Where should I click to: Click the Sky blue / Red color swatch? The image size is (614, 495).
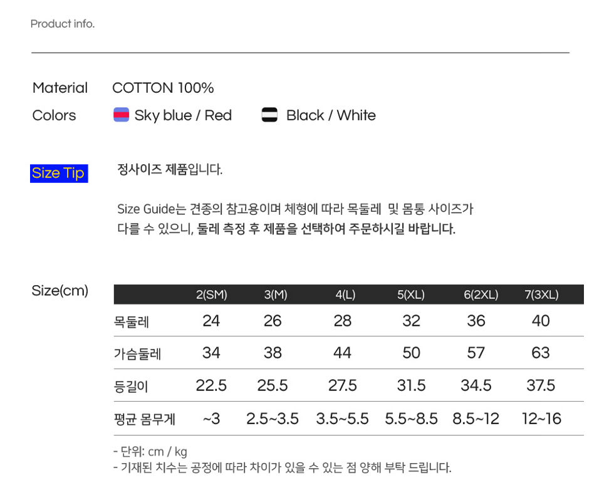[x=121, y=115]
